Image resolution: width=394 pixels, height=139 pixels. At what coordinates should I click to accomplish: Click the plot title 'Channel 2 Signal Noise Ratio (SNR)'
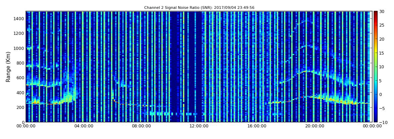[199, 8]
